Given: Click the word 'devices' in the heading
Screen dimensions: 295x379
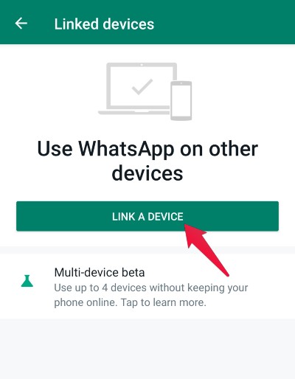Looking at the screenshot, I should pos(147,173).
